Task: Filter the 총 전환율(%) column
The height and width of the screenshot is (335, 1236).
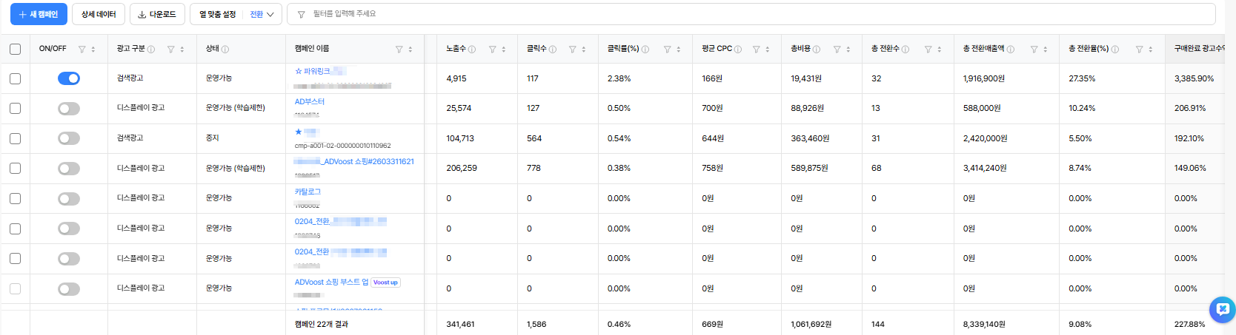Action: click(x=1139, y=50)
